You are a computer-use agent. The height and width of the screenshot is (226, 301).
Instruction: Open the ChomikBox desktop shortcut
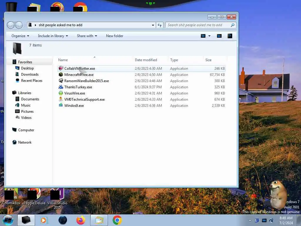click(11, 196)
